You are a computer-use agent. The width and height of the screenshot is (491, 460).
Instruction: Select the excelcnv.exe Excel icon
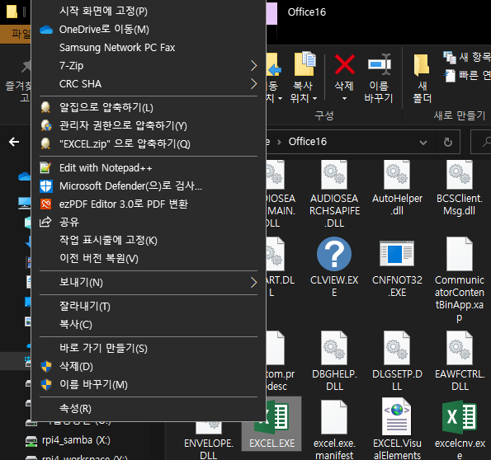[x=460, y=417]
